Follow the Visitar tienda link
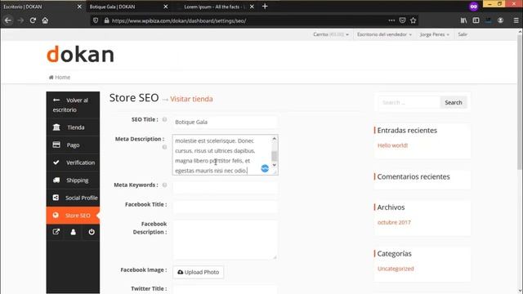 191,99
